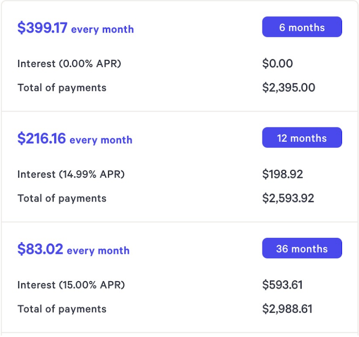Click "every month" text beside $399.17
The width and height of the screenshot is (359, 337).
point(102,30)
